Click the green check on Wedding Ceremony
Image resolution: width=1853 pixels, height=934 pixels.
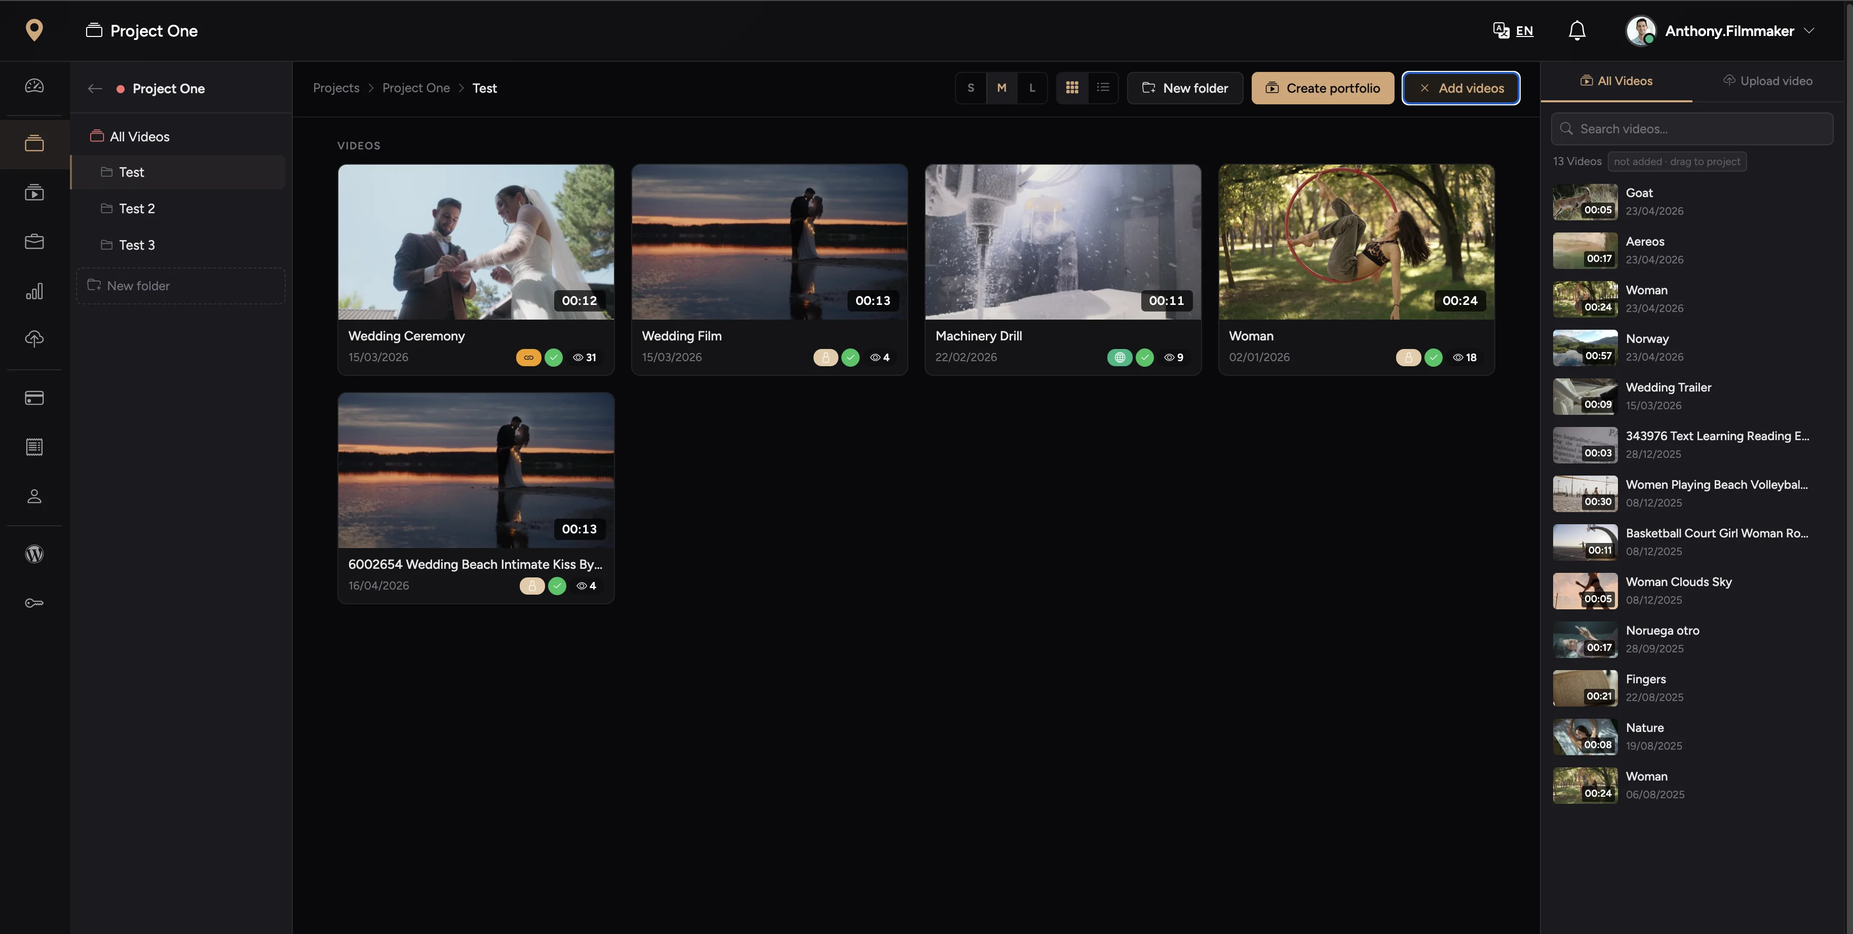tap(553, 358)
